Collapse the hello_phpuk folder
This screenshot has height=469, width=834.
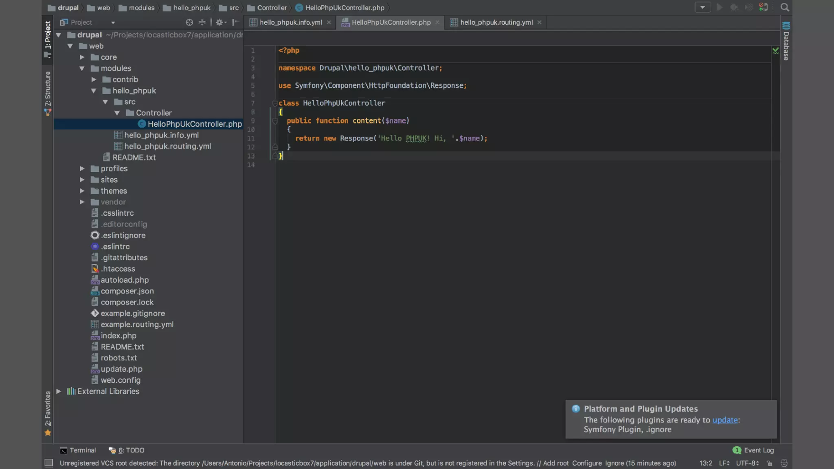(94, 91)
